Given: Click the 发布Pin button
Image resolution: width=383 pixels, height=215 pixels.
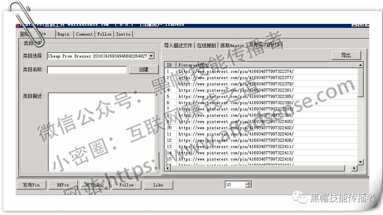Looking at the screenshot, I should (31, 185).
